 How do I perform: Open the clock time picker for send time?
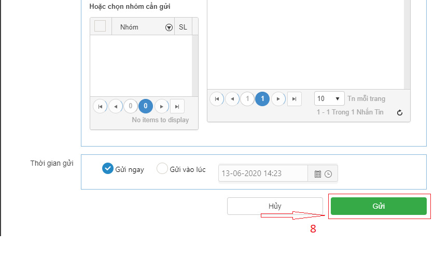point(328,174)
